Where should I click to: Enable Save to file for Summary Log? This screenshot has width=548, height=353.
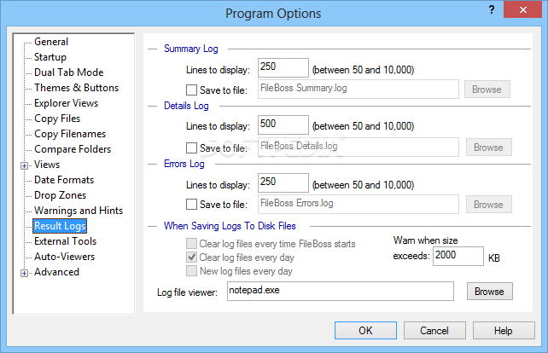click(x=191, y=89)
